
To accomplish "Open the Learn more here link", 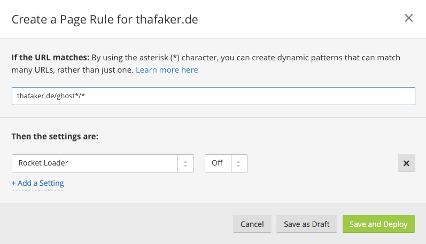I will coord(167,70).
